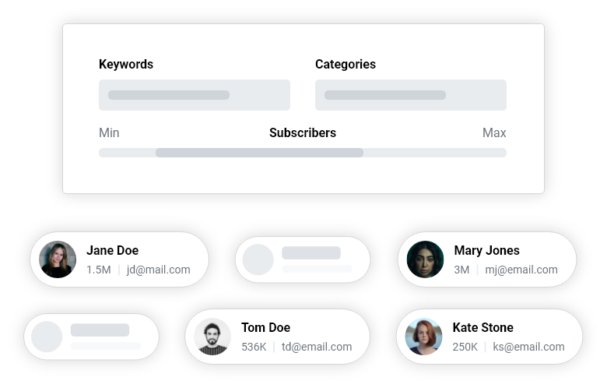Open the Categories field
Viewport: 607px width, 388px height.
411,95
